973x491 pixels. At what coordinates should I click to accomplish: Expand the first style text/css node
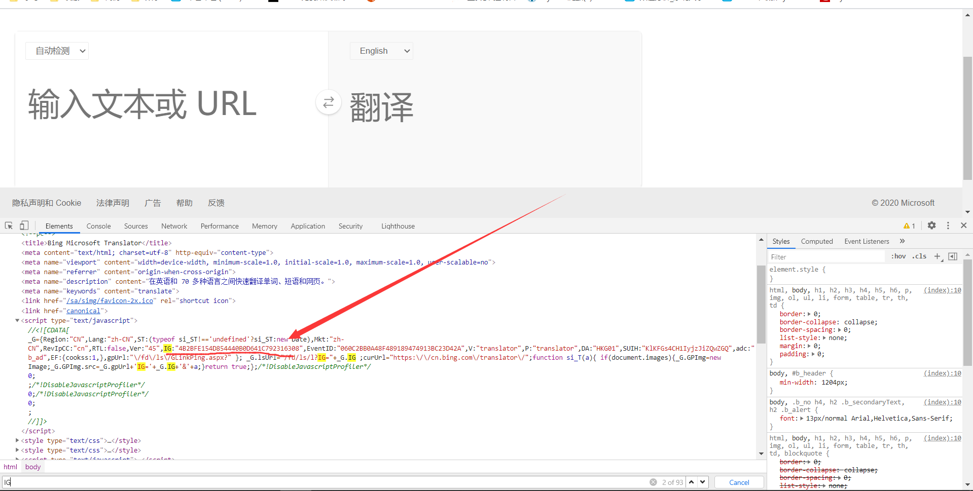coord(17,440)
